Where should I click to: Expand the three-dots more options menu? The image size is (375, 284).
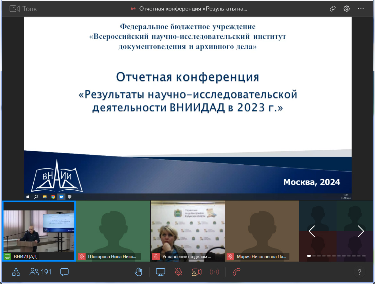361,9
